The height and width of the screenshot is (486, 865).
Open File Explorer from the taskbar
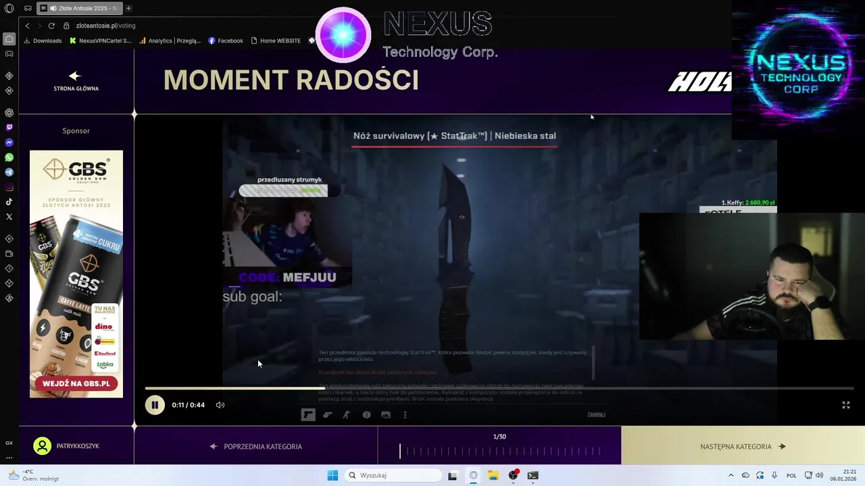493,475
